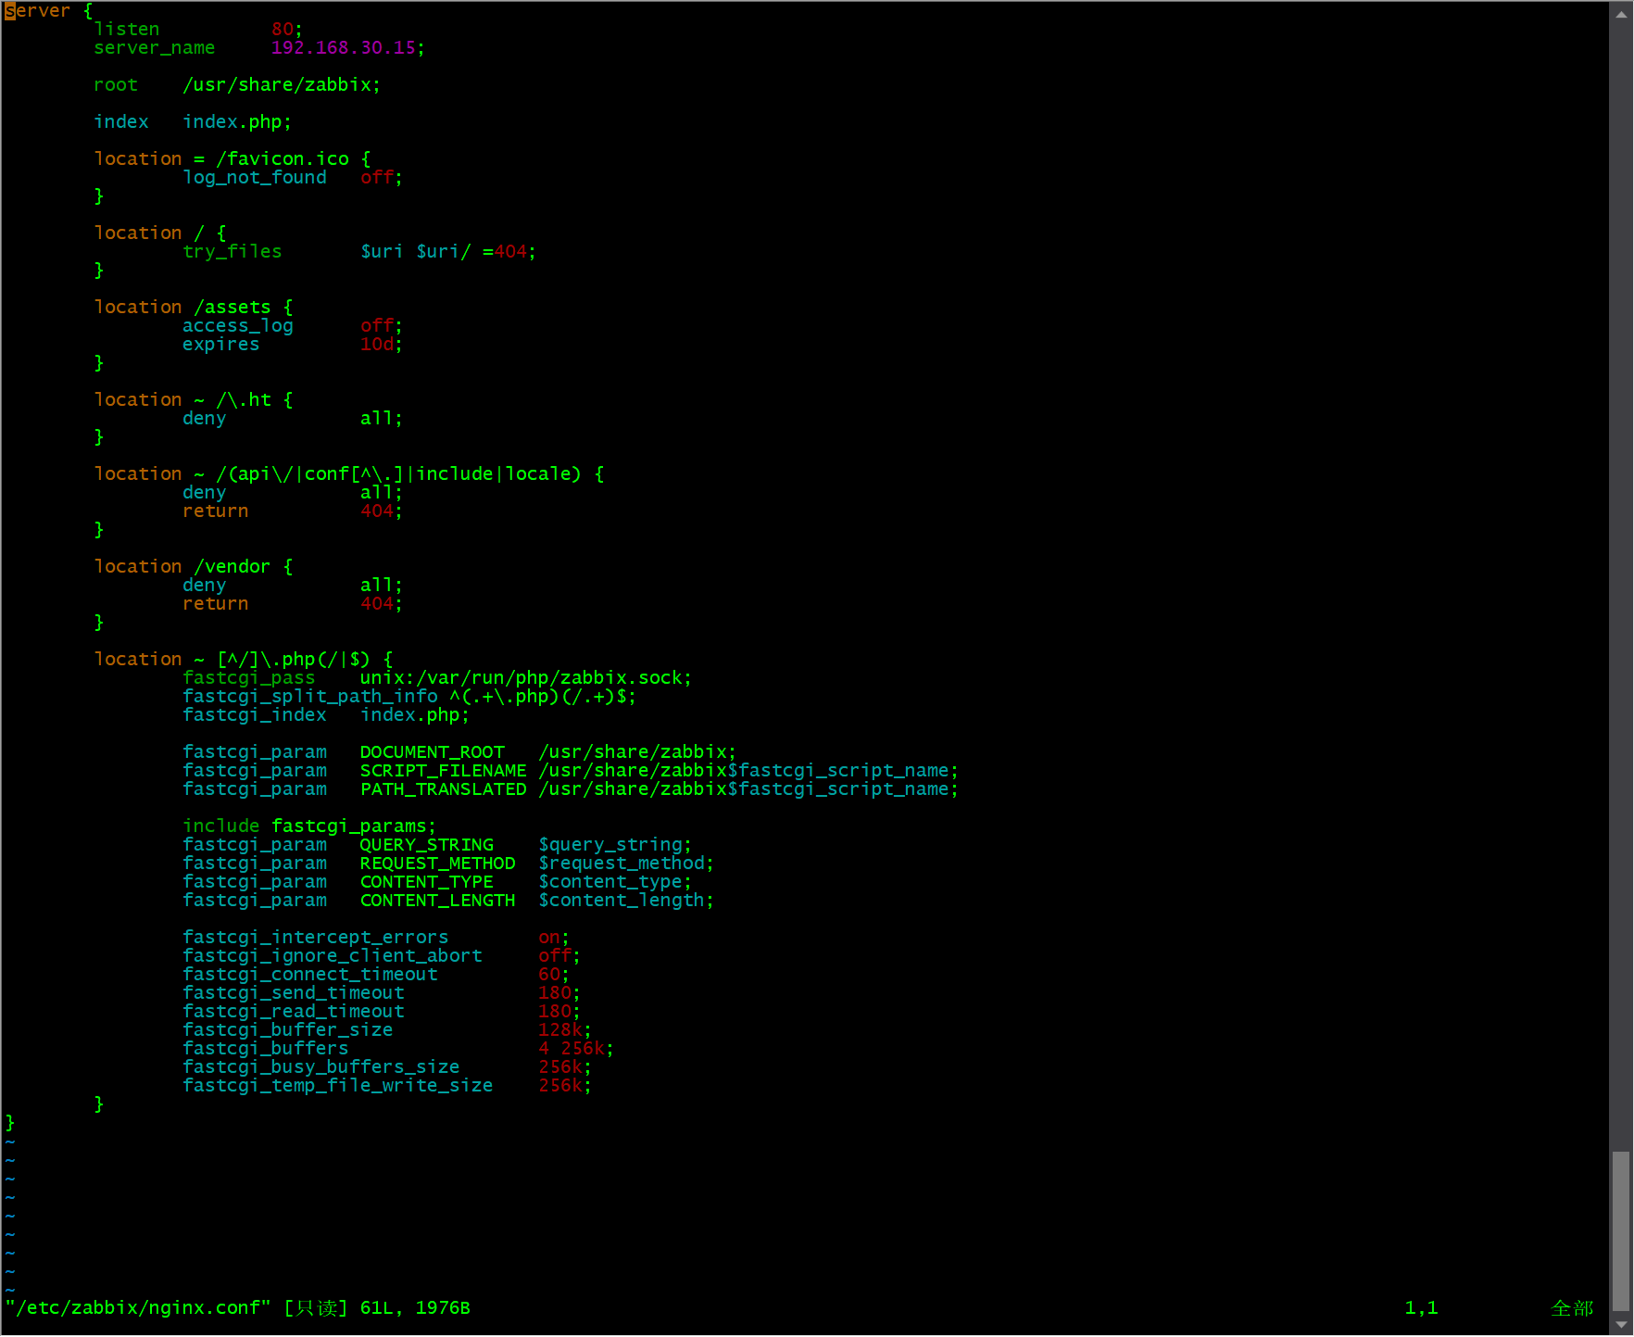Click the 'fastcgi_connect_timeout' directive
The image size is (1634, 1337).
[x=310, y=974]
